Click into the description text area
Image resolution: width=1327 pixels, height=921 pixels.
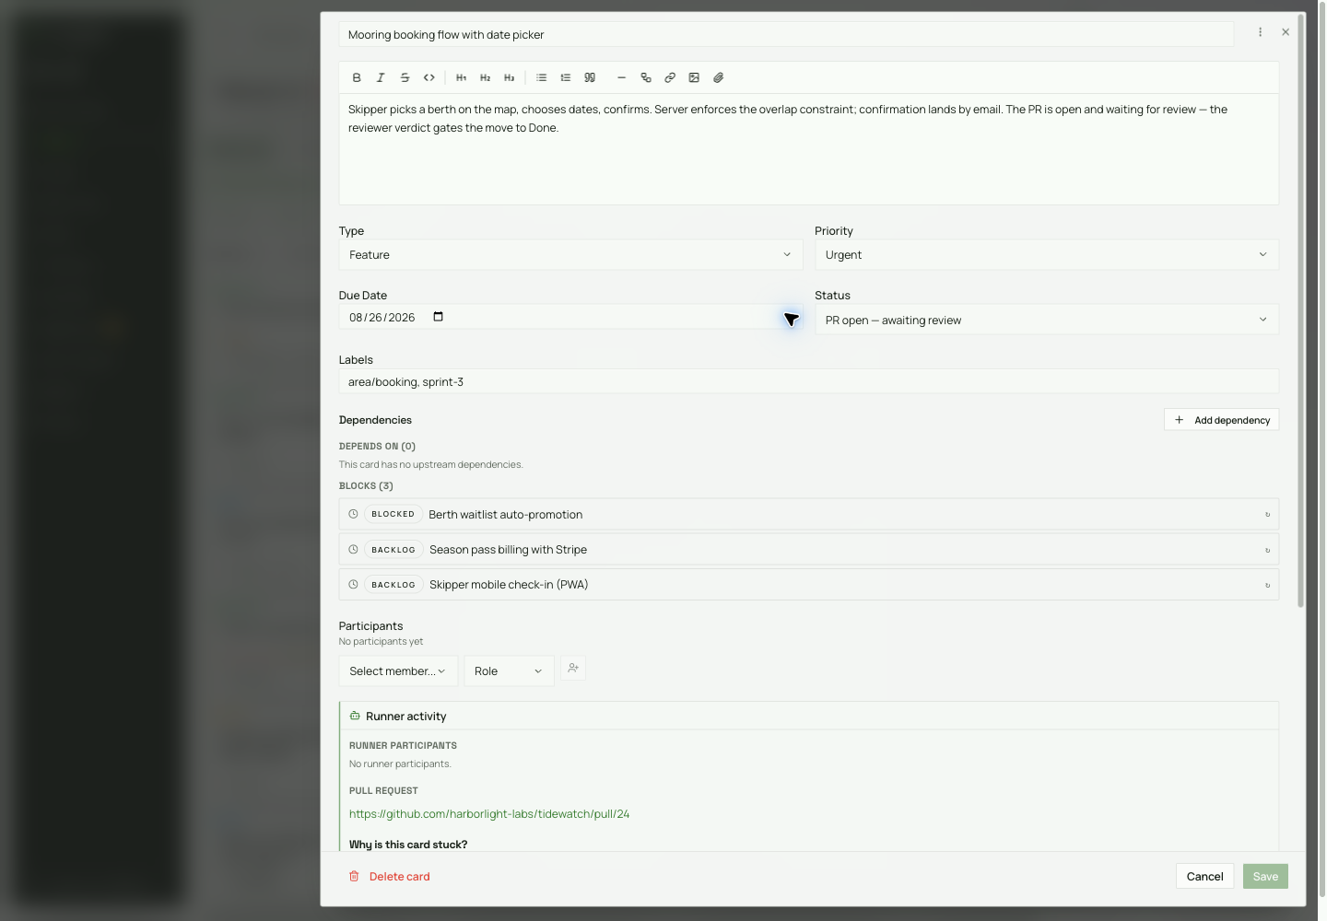pyautogui.click(x=809, y=149)
